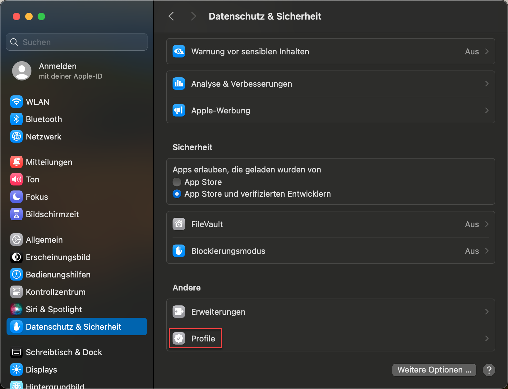Click the Apple-Werbung megaphone icon

(x=179, y=110)
